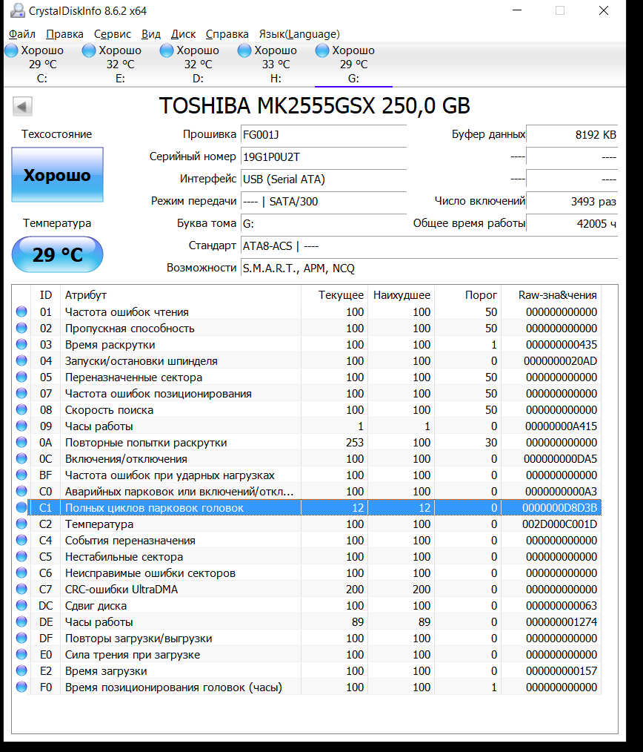Click the transfer mode field SATA/300
Image resolution: width=643 pixels, height=752 pixels.
coord(324,202)
